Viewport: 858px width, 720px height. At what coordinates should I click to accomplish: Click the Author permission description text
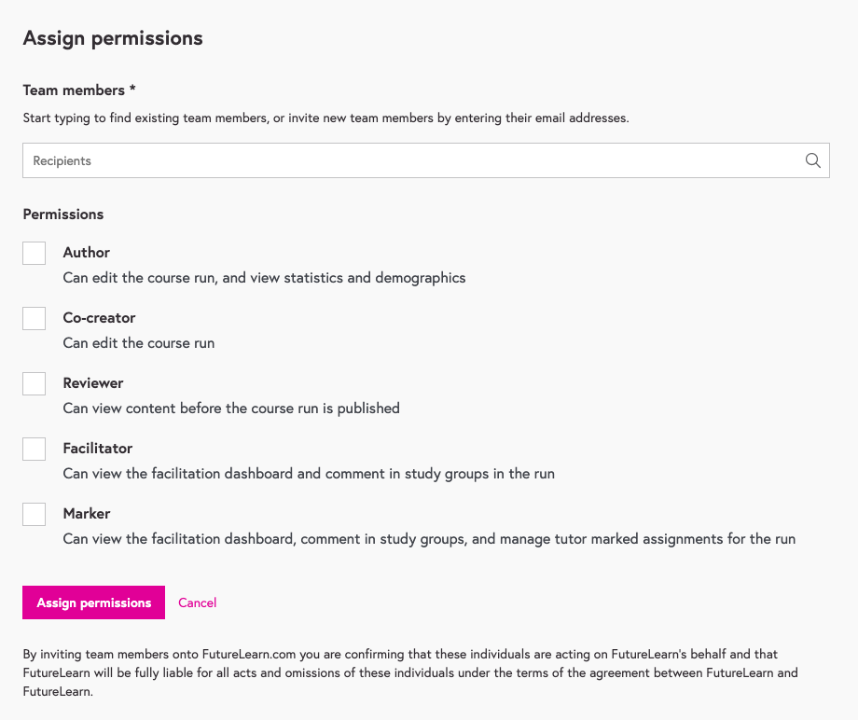264,277
